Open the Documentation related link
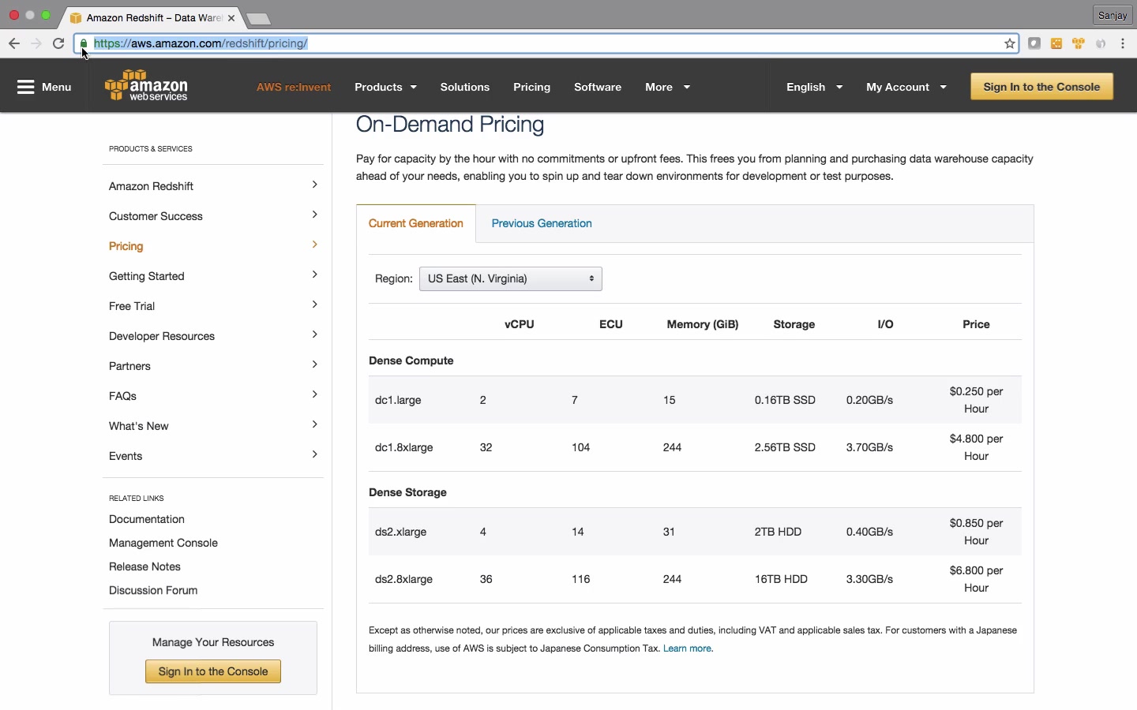This screenshot has width=1137, height=710. (147, 520)
